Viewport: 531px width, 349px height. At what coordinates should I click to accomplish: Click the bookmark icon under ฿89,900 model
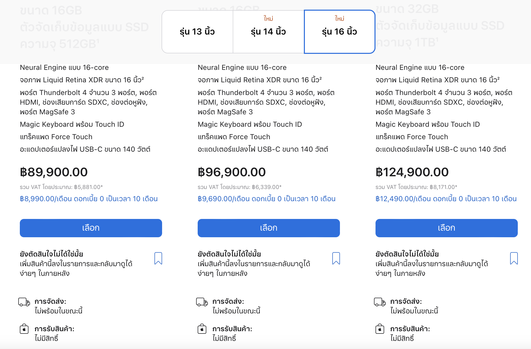[x=158, y=258]
